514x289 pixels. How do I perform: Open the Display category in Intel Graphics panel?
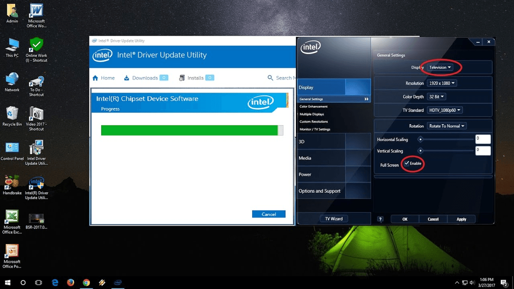pyautogui.click(x=306, y=87)
